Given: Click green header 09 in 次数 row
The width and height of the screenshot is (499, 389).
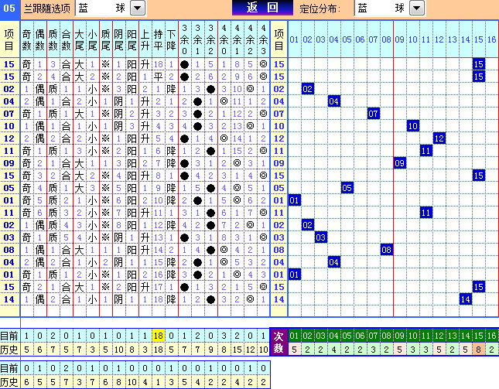Looking at the screenshot, I should 399,336.
